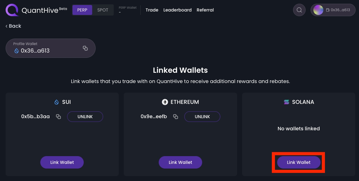Click the Ethereum logo icon

[x=165, y=102]
